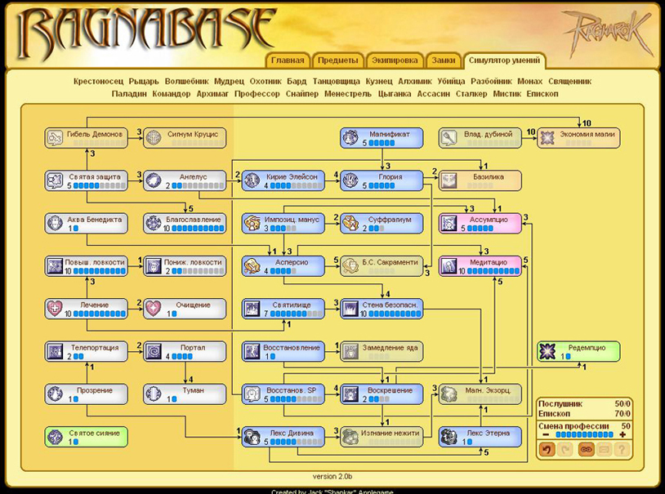Click the Редемпцио skill icon

[547, 352]
